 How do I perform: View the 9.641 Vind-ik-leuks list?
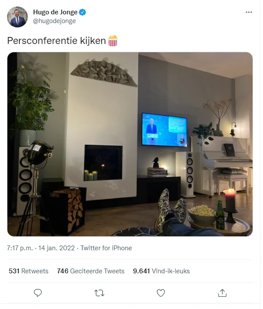(161, 271)
